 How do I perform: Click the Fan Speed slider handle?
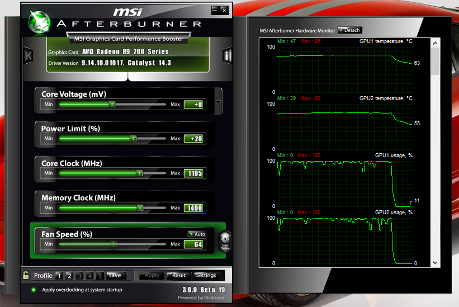(113, 244)
